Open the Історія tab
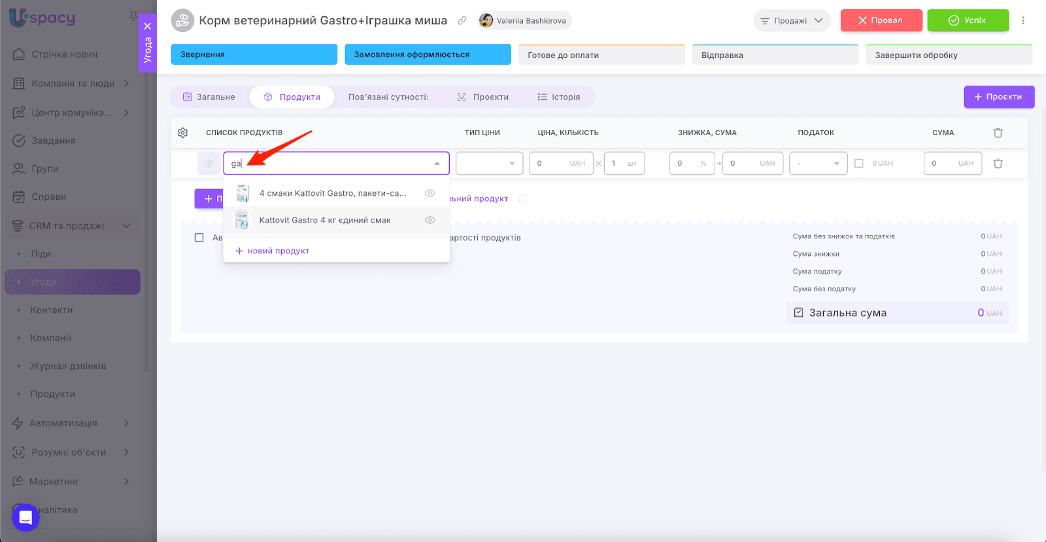Image resolution: width=1046 pixels, height=542 pixels. click(x=559, y=97)
